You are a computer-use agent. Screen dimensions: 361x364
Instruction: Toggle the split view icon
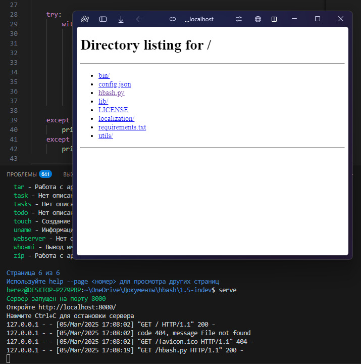(x=274, y=19)
